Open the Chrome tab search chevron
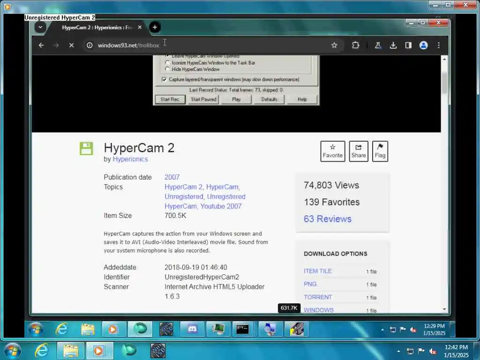Image resolution: width=480 pixels, height=360 pixels. pos(40,27)
